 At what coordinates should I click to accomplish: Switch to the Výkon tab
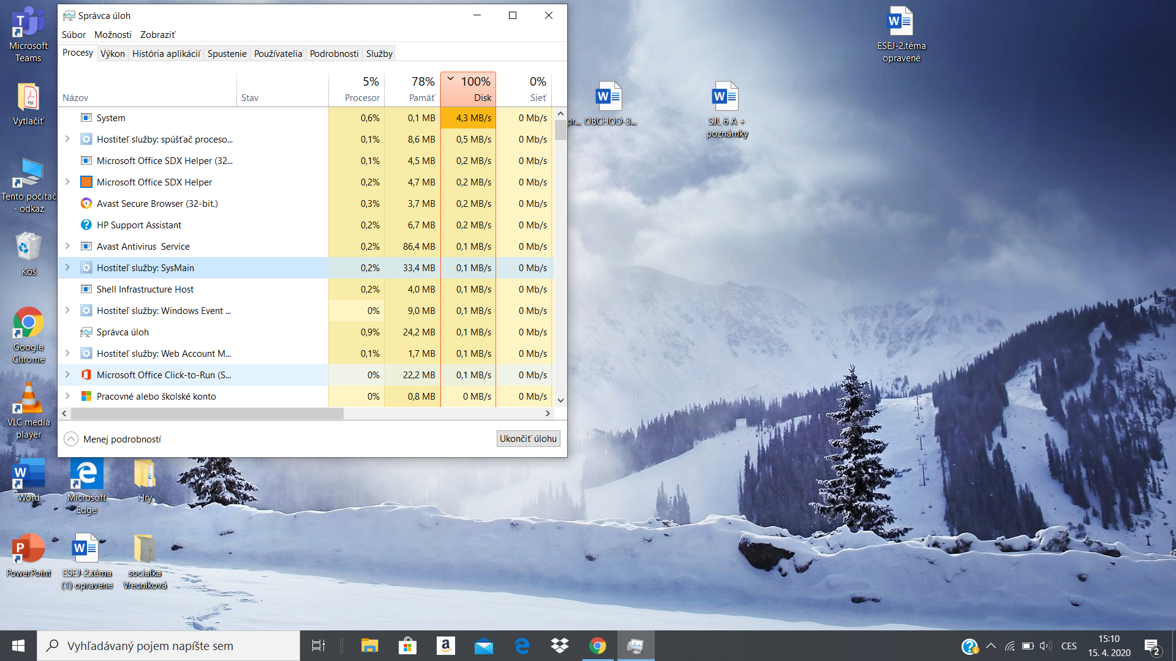[x=113, y=53]
